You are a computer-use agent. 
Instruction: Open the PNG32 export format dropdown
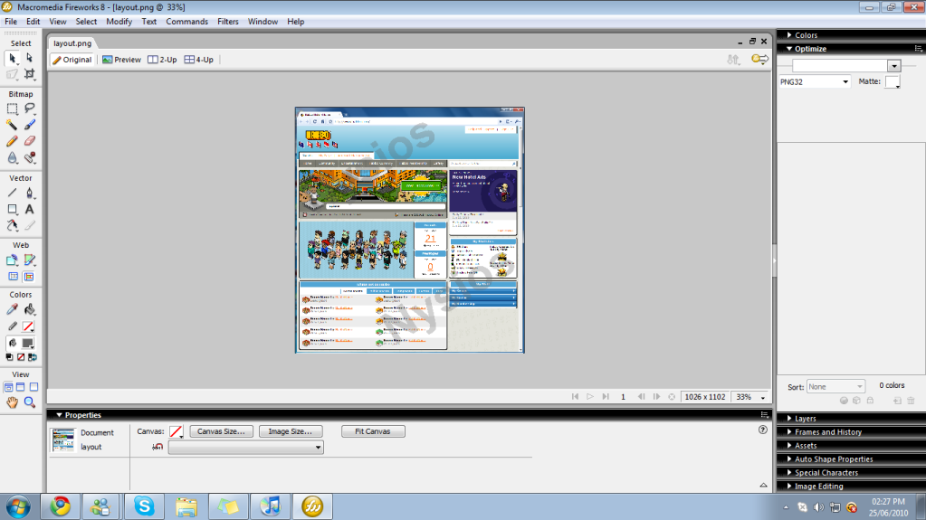pos(815,81)
